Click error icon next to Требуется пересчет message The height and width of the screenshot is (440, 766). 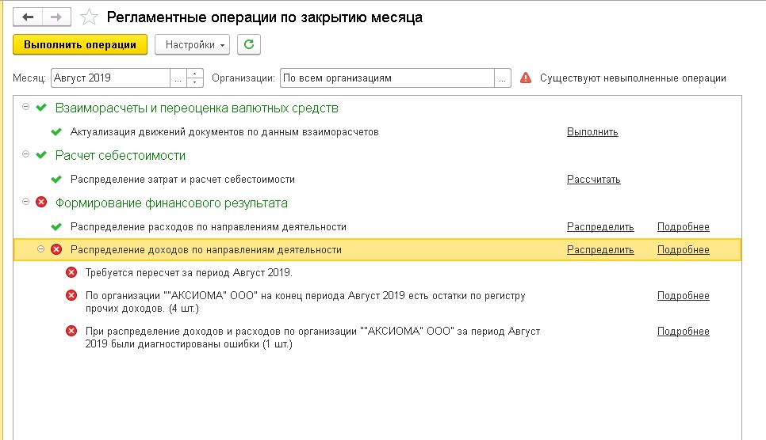(71, 273)
